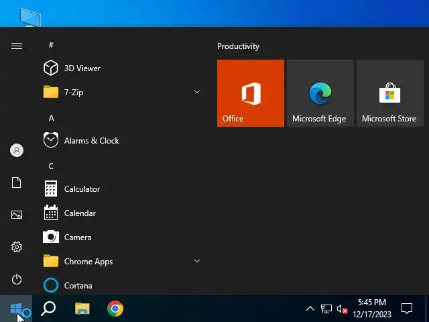The image size is (429, 322).
Task: Open the Action Center notifications icon
Action: 407,309
